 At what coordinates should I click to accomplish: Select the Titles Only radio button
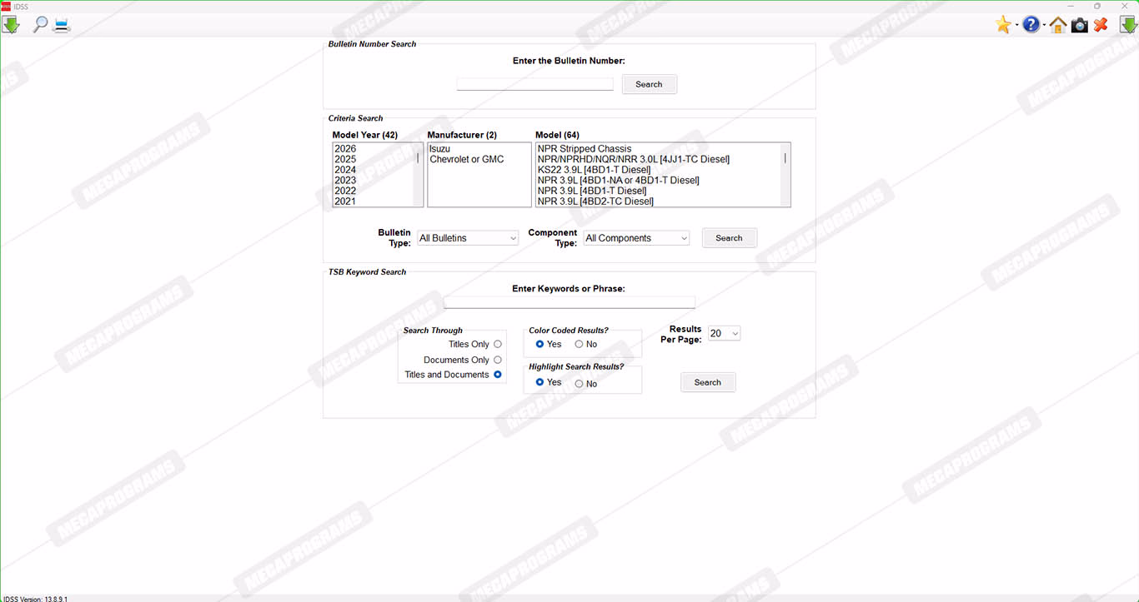pos(498,344)
